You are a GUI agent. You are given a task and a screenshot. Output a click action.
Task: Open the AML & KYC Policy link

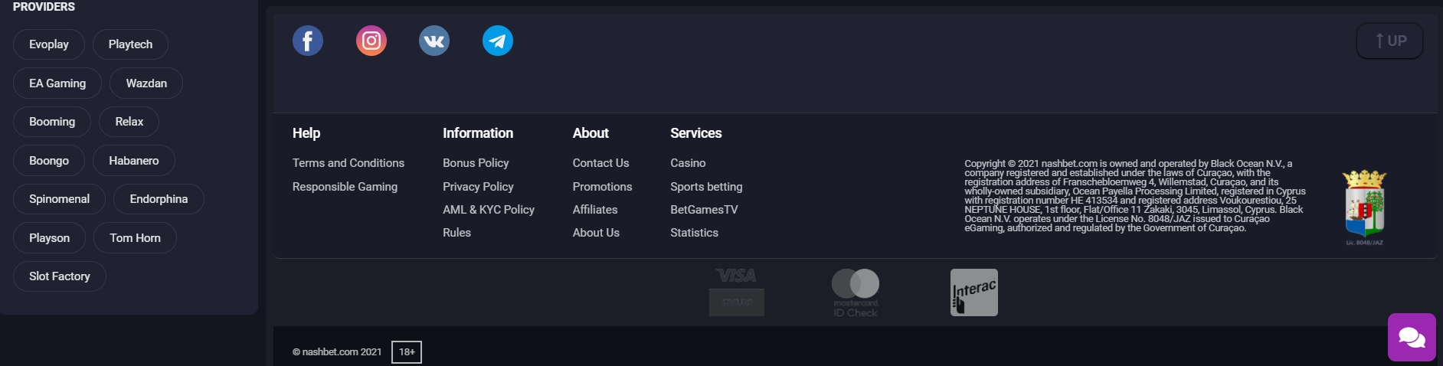[x=489, y=210]
